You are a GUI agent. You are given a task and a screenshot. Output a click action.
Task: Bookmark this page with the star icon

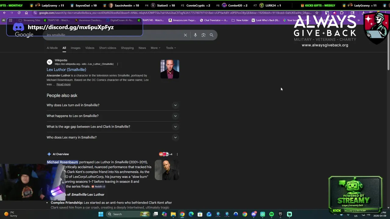pos(317,13)
